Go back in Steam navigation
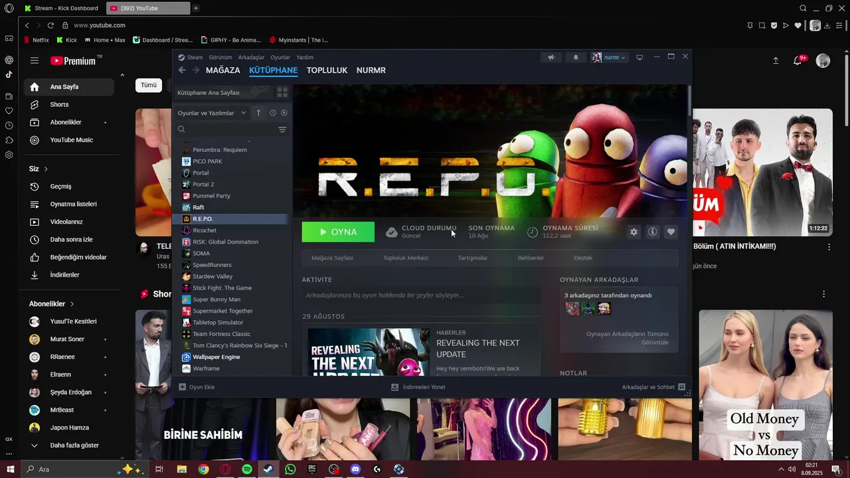 click(x=182, y=70)
